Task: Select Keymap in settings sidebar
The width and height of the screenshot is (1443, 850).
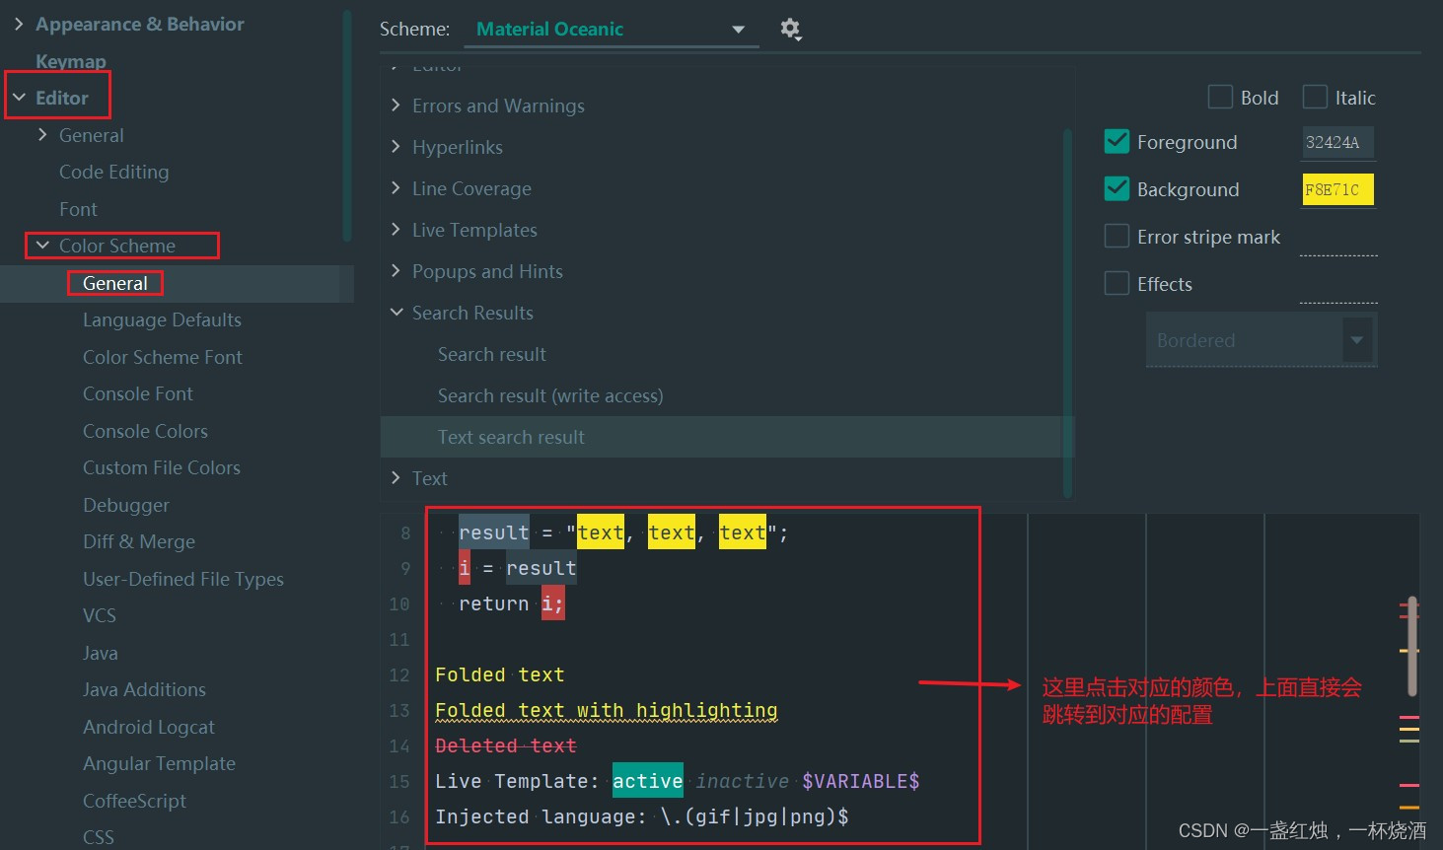Action: [x=71, y=61]
